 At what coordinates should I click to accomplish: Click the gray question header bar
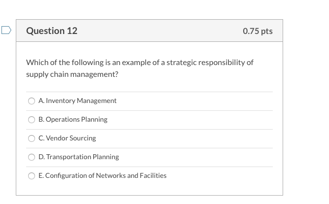pyautogui.click(x=158, y=31)
